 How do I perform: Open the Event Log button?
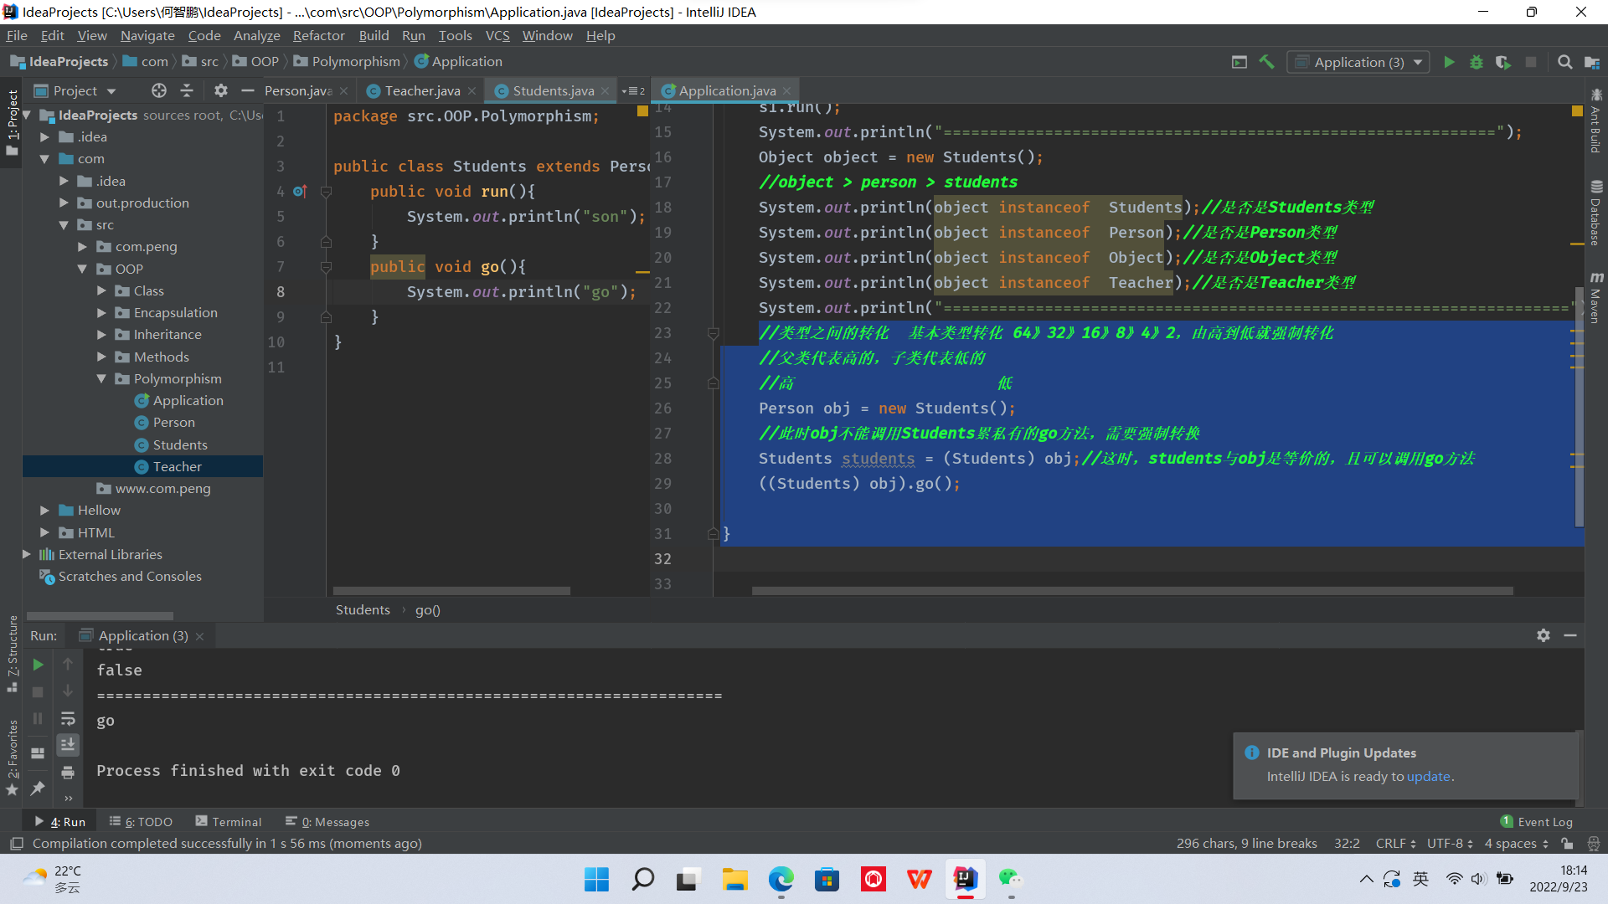1537,822
